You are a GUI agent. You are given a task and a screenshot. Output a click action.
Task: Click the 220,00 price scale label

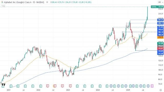coord(160,14)
